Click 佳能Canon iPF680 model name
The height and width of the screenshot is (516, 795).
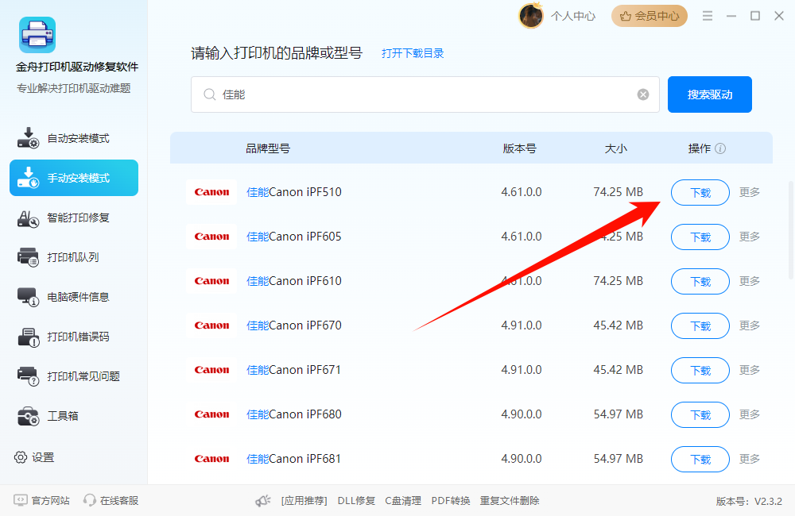click(x=294, y=414)
